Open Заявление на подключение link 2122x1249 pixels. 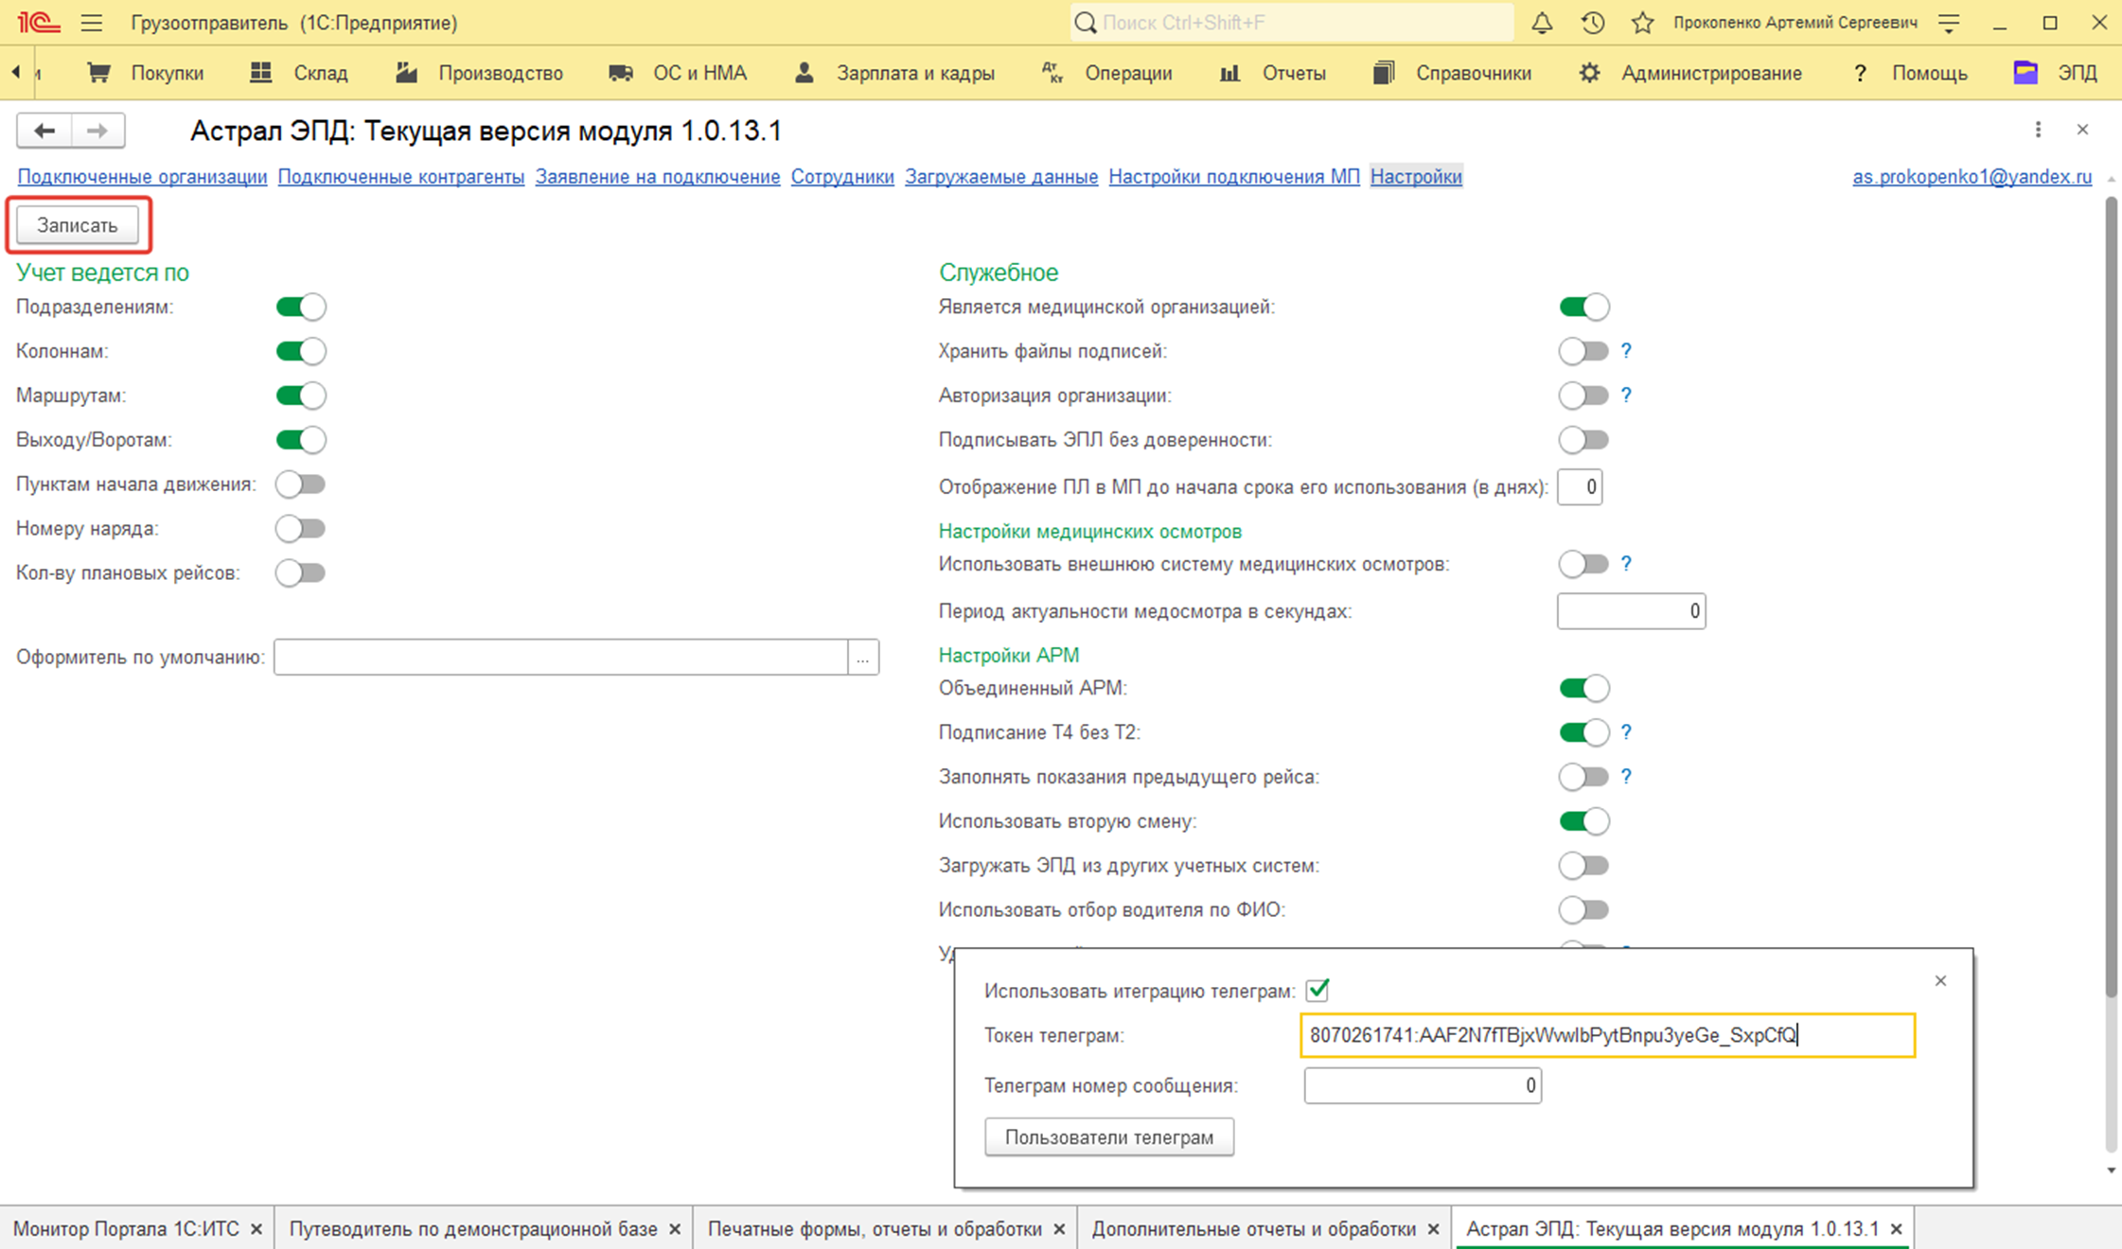(658, 177)
